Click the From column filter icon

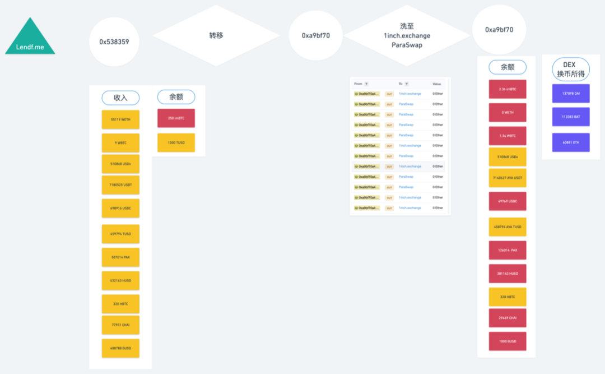pos(366,84)
